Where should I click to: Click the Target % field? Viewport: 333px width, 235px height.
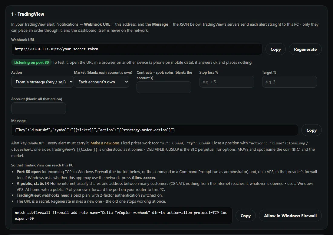[289, 82]
